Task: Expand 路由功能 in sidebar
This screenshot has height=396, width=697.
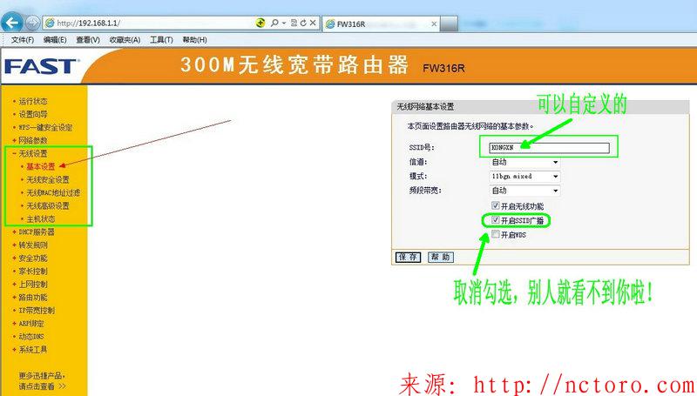Action: click(x=33, y=298)
